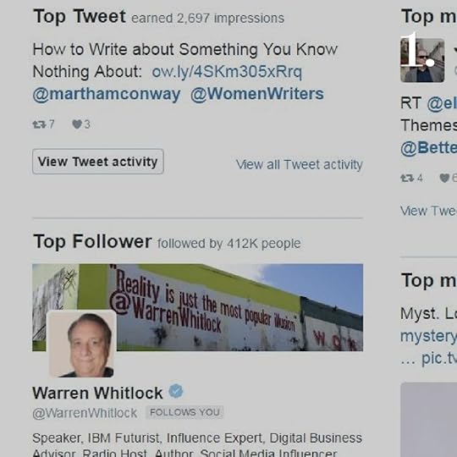Open the ow.ly/4SKm305xRrq link
The width and height of the screenshot is (457, 457).
227,72
